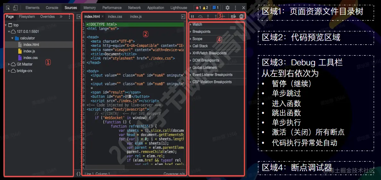Pause script execution
The width and height of the screenshot is (381, 180).
[192, 17]
